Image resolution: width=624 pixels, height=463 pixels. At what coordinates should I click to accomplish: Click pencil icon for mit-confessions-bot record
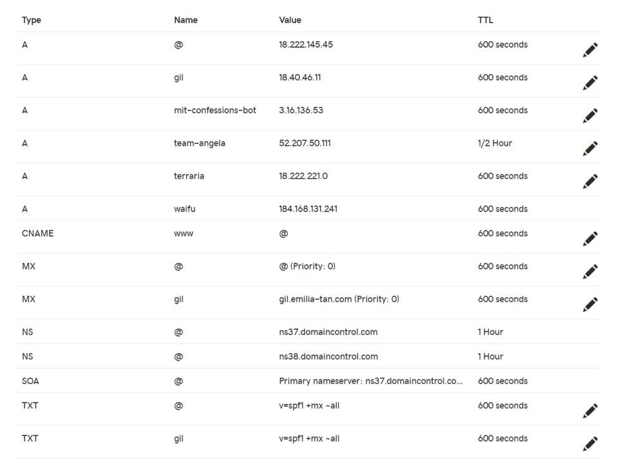[590, 116]
